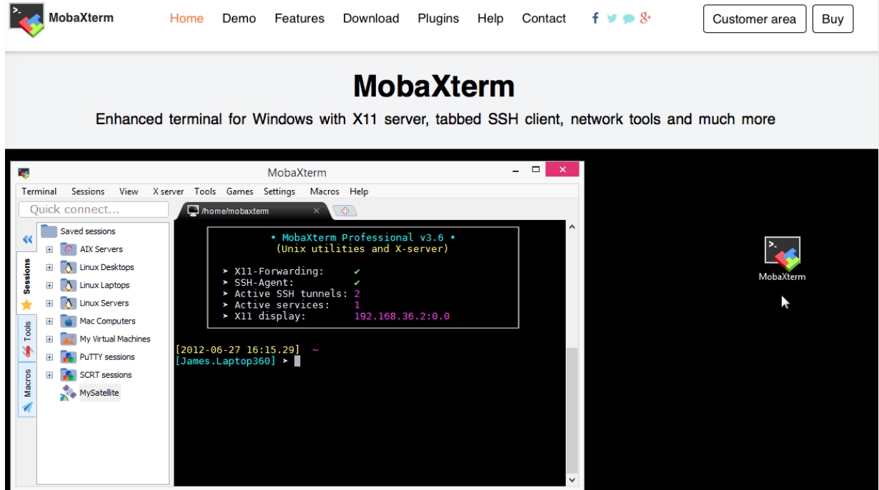Open the Download page link
The height and width of the screenshot is (490, 879).
(x=371, y=19)
